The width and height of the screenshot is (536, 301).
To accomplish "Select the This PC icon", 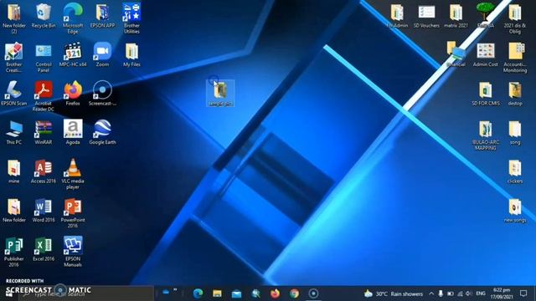I will 14,132.
